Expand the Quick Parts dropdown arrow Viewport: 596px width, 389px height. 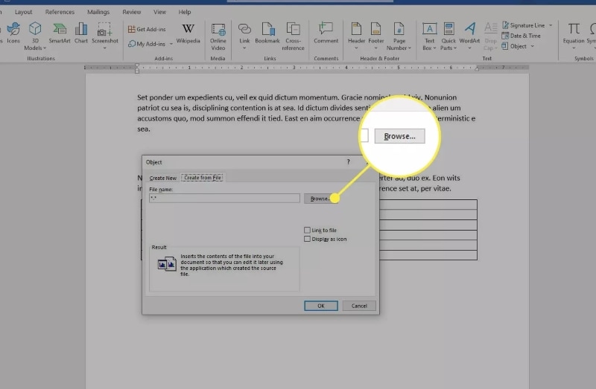pos(455,48)
